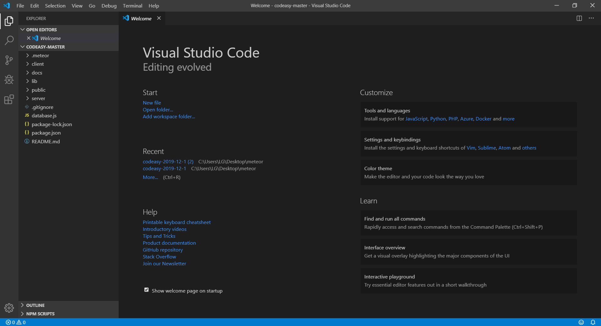This screenshot has width=601, height=326.
Task: Open package.json in the explorer
Action: coord(69,133)
